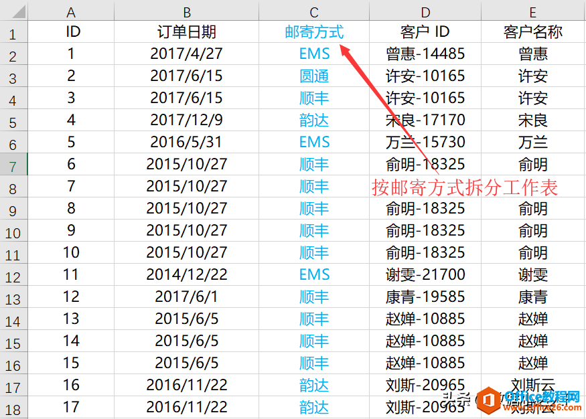Select cell '韵达' in row 5
The width and height of the screenshot is (586, 419).
pos(314,120)
